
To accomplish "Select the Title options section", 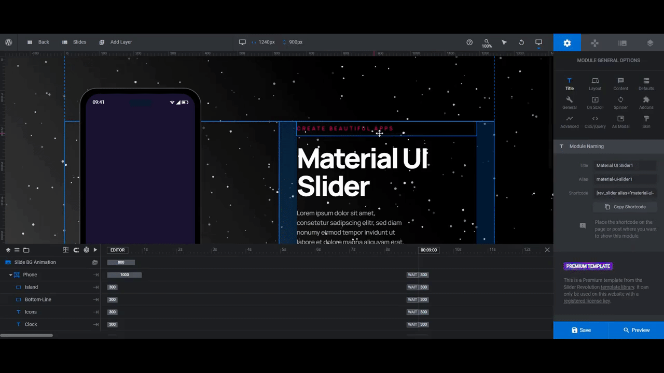I will pos(570,84).
